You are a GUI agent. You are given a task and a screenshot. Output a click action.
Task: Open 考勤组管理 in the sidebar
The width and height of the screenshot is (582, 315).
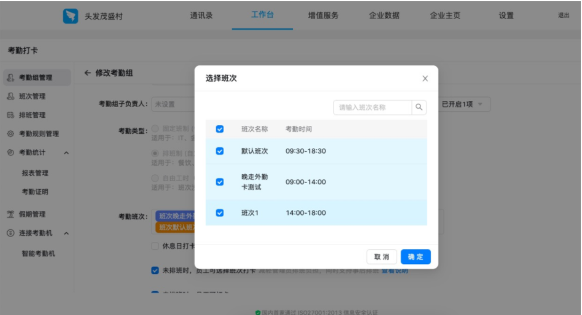36,78
